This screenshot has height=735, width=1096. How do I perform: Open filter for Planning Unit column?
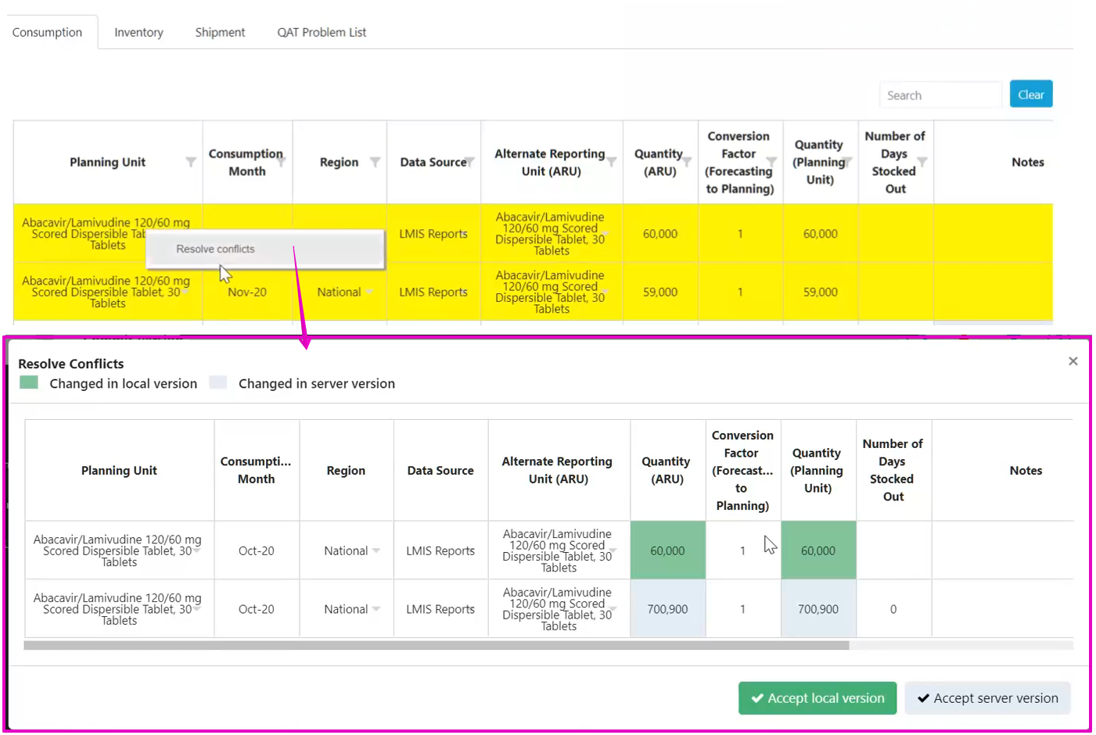(x=191, y=162)
